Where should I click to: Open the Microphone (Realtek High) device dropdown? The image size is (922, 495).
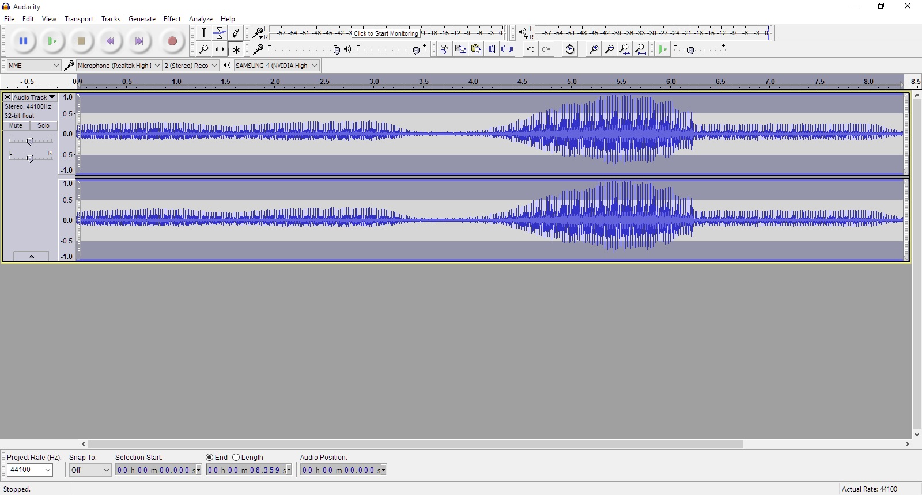pyautogui.click(x=119, y=66)
